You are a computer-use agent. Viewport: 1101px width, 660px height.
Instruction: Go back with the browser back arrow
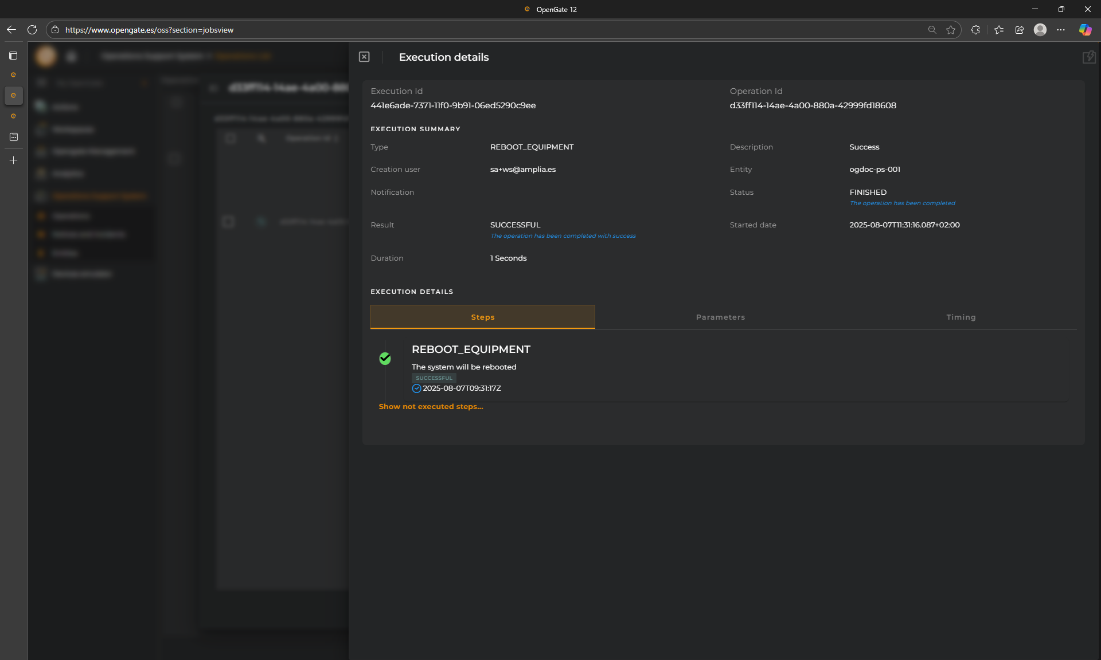pos(11,30)
